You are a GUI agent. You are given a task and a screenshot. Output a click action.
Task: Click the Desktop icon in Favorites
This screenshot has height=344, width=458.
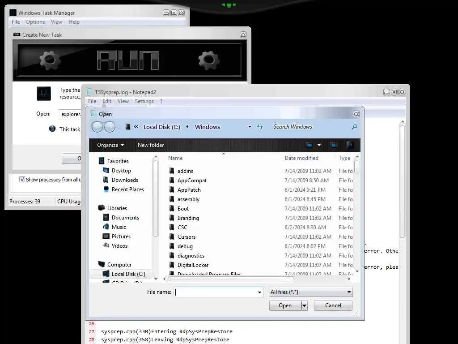pyautogui.click(x=106, y=170)
